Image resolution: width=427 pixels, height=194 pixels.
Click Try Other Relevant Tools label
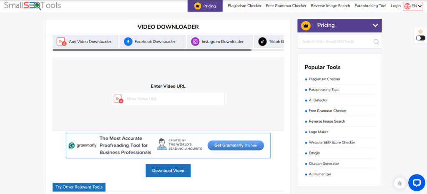[79, 187]
